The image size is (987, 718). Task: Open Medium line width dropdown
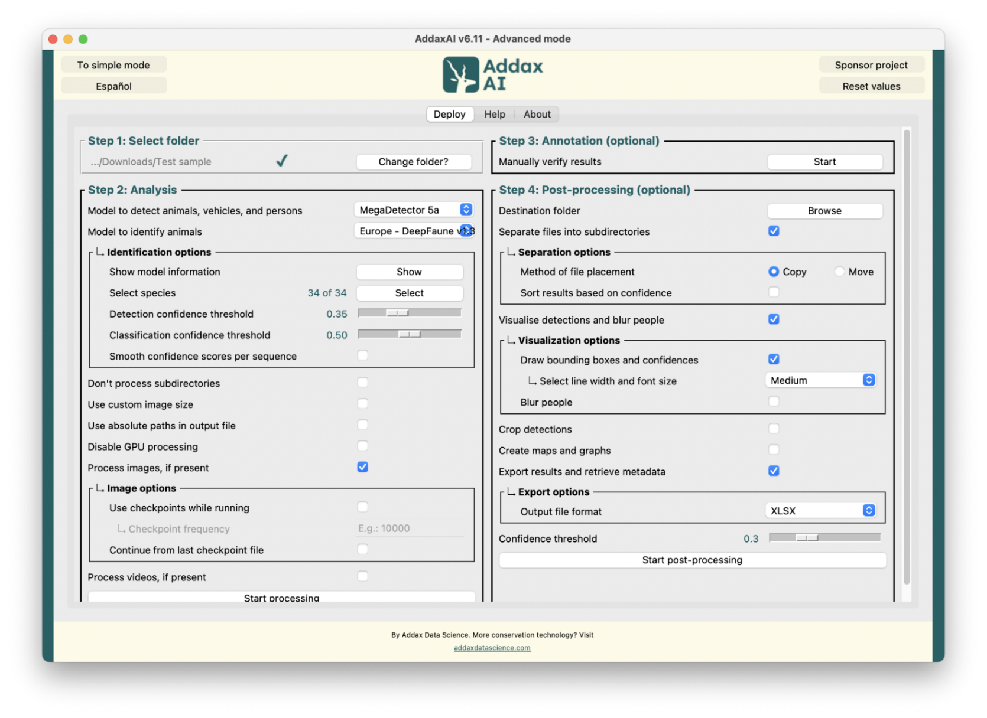(820, 380)
